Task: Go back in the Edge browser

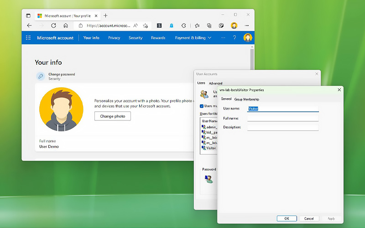Action: tap(29, 26)
